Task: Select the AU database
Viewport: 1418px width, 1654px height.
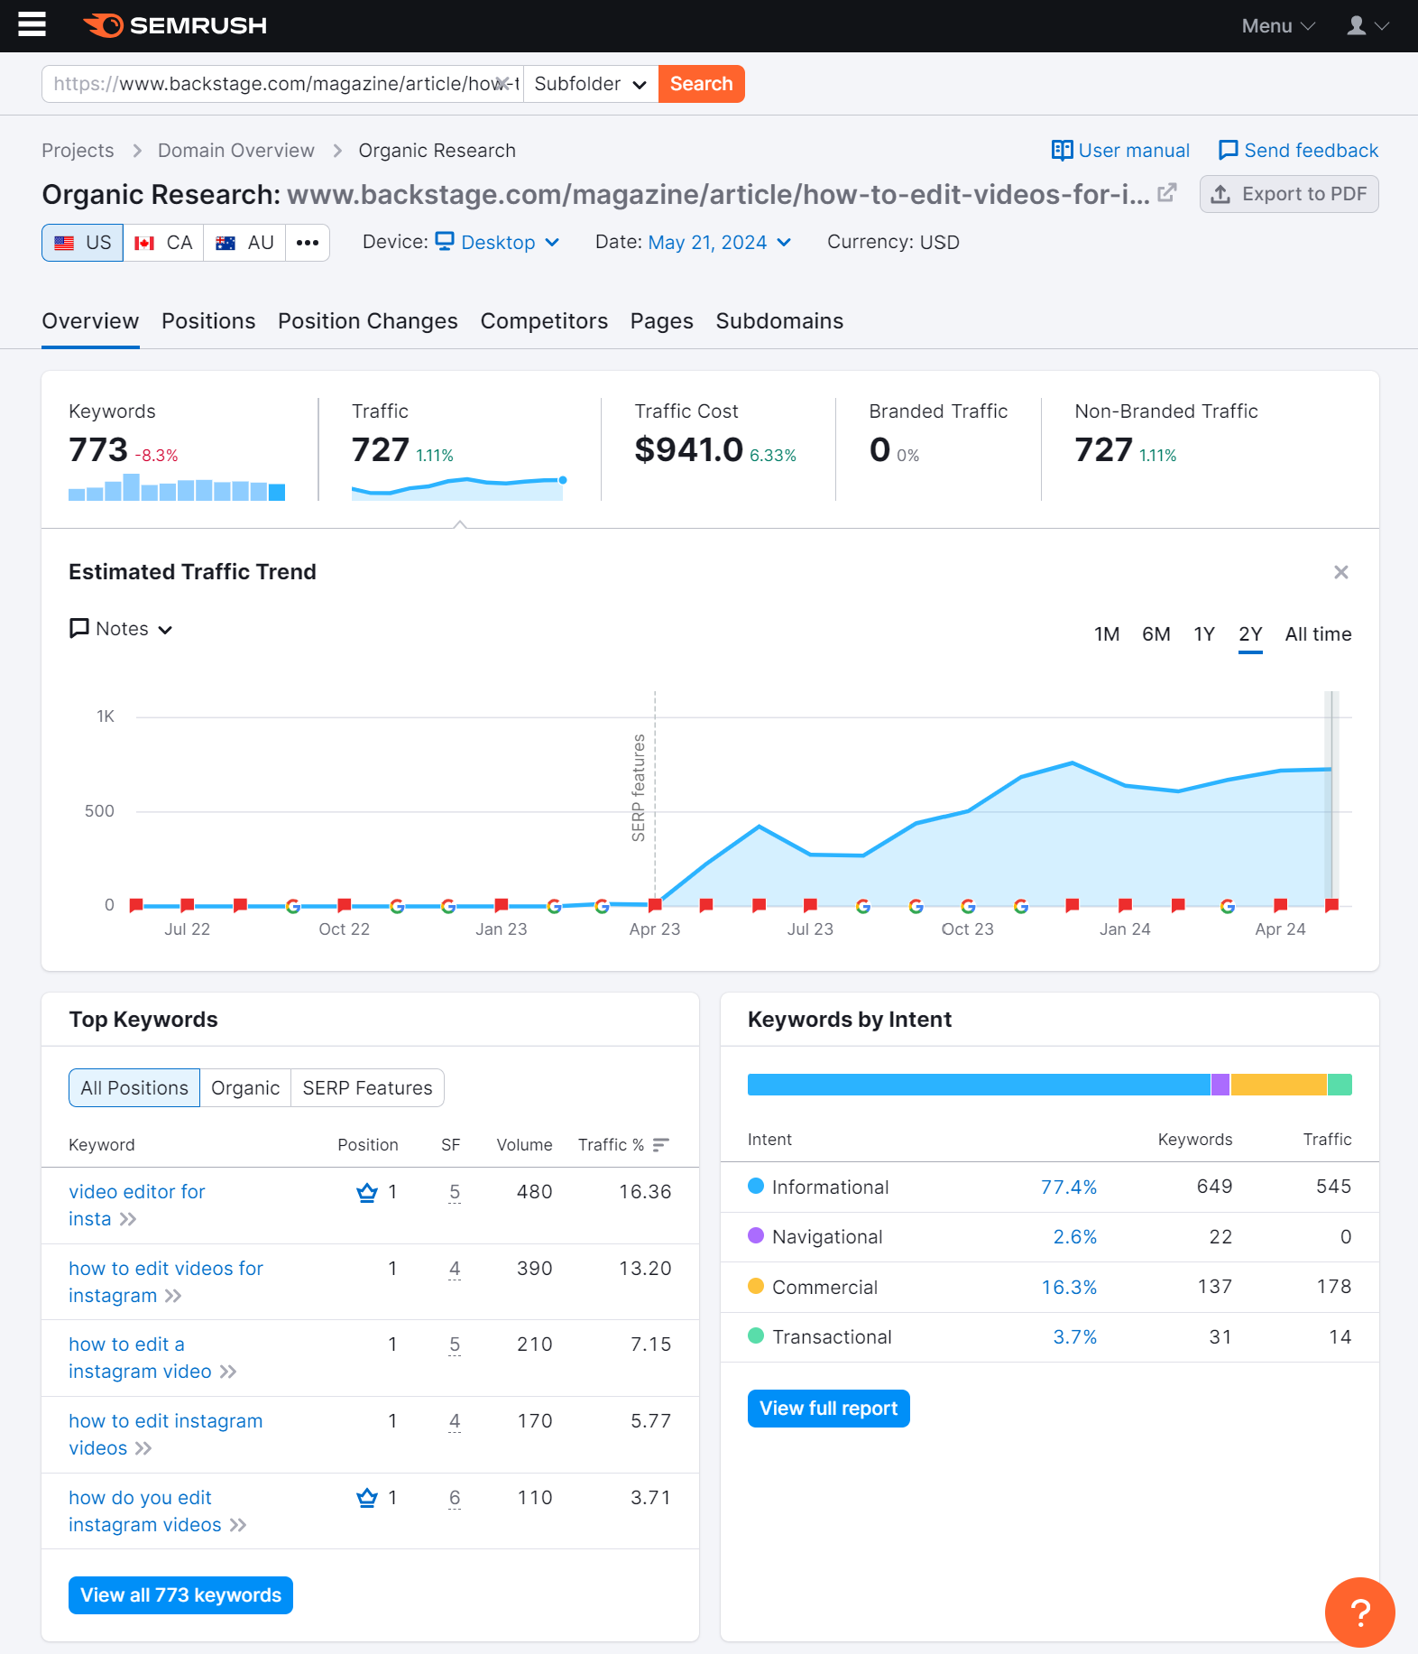Action: point(244,243)
